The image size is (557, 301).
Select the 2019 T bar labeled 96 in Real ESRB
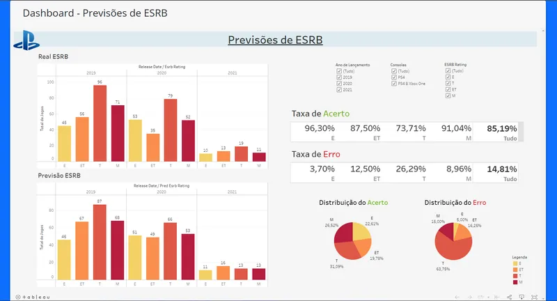click(x=100, y=123)
